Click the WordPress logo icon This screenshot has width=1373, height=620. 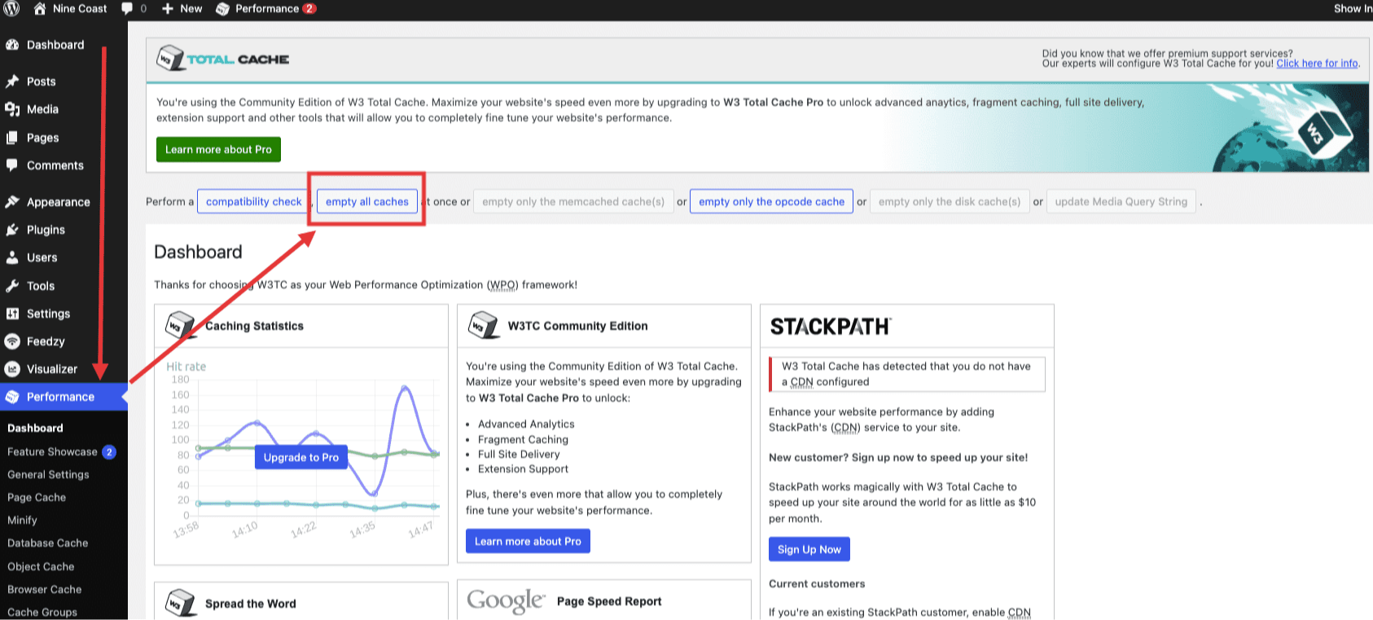(11, 9)
